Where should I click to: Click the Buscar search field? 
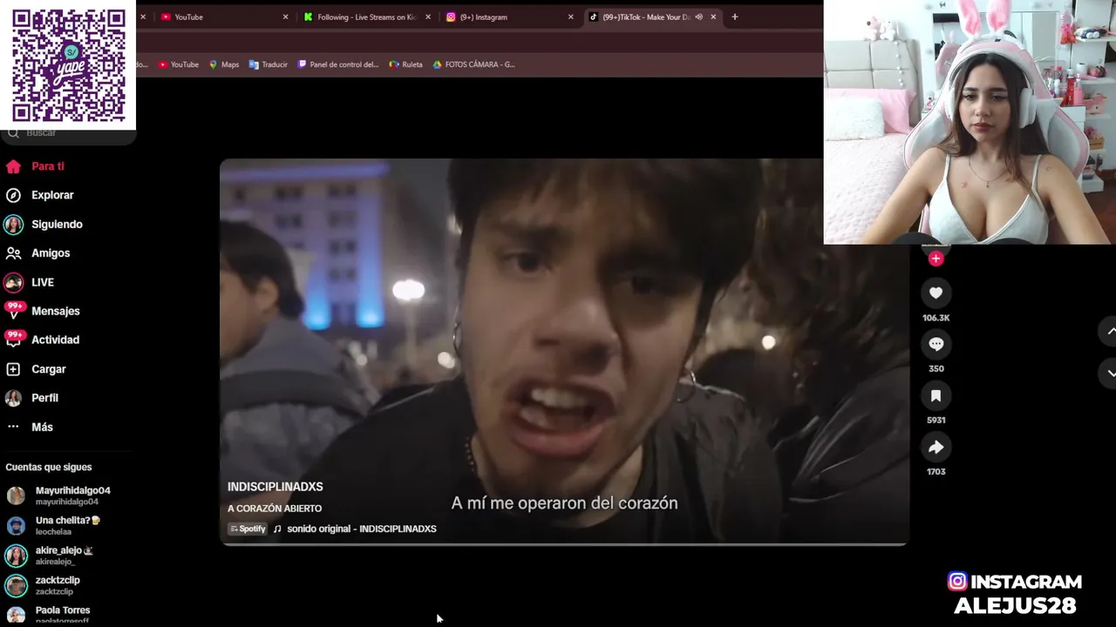pos(70,133)
